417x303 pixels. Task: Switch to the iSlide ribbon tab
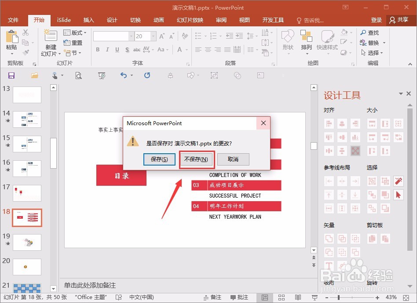[64, 20]
